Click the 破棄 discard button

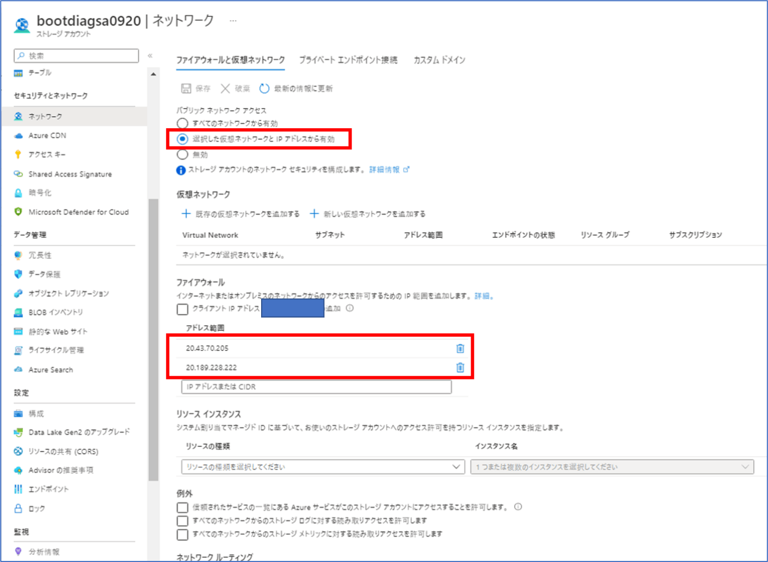pyautogui.click(x=235, y=88)
